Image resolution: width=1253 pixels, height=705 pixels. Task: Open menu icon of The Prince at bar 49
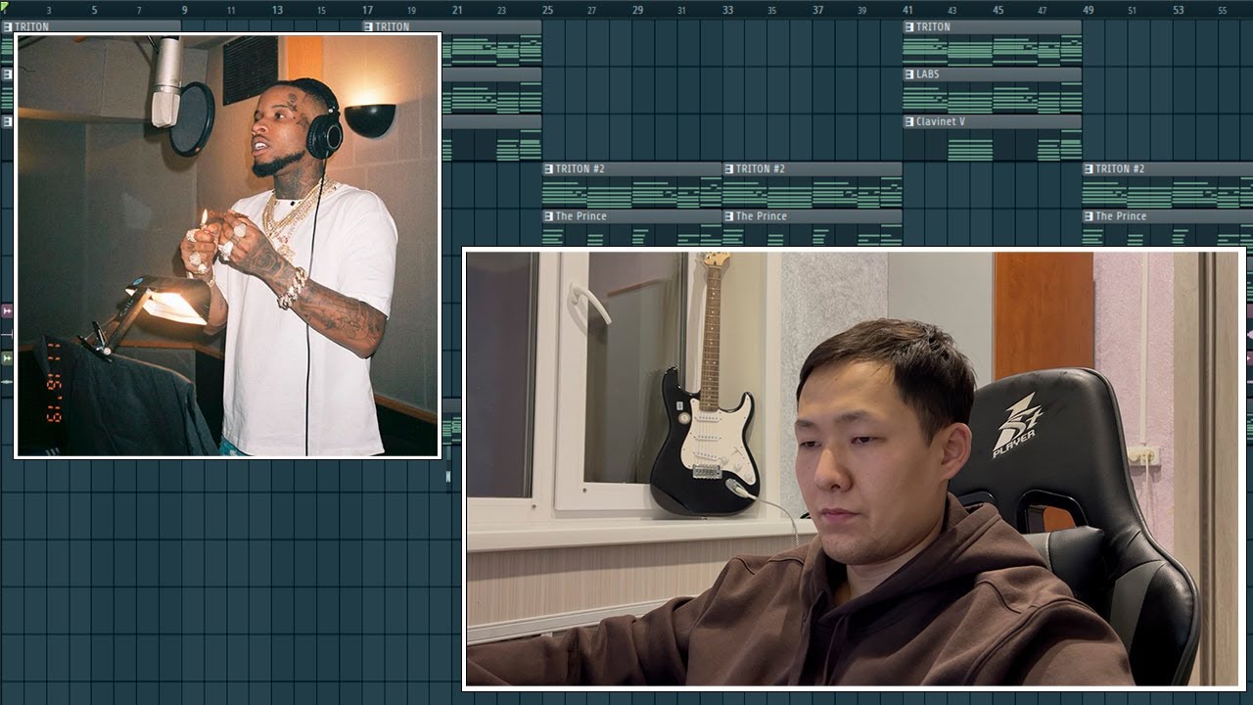1089,215
